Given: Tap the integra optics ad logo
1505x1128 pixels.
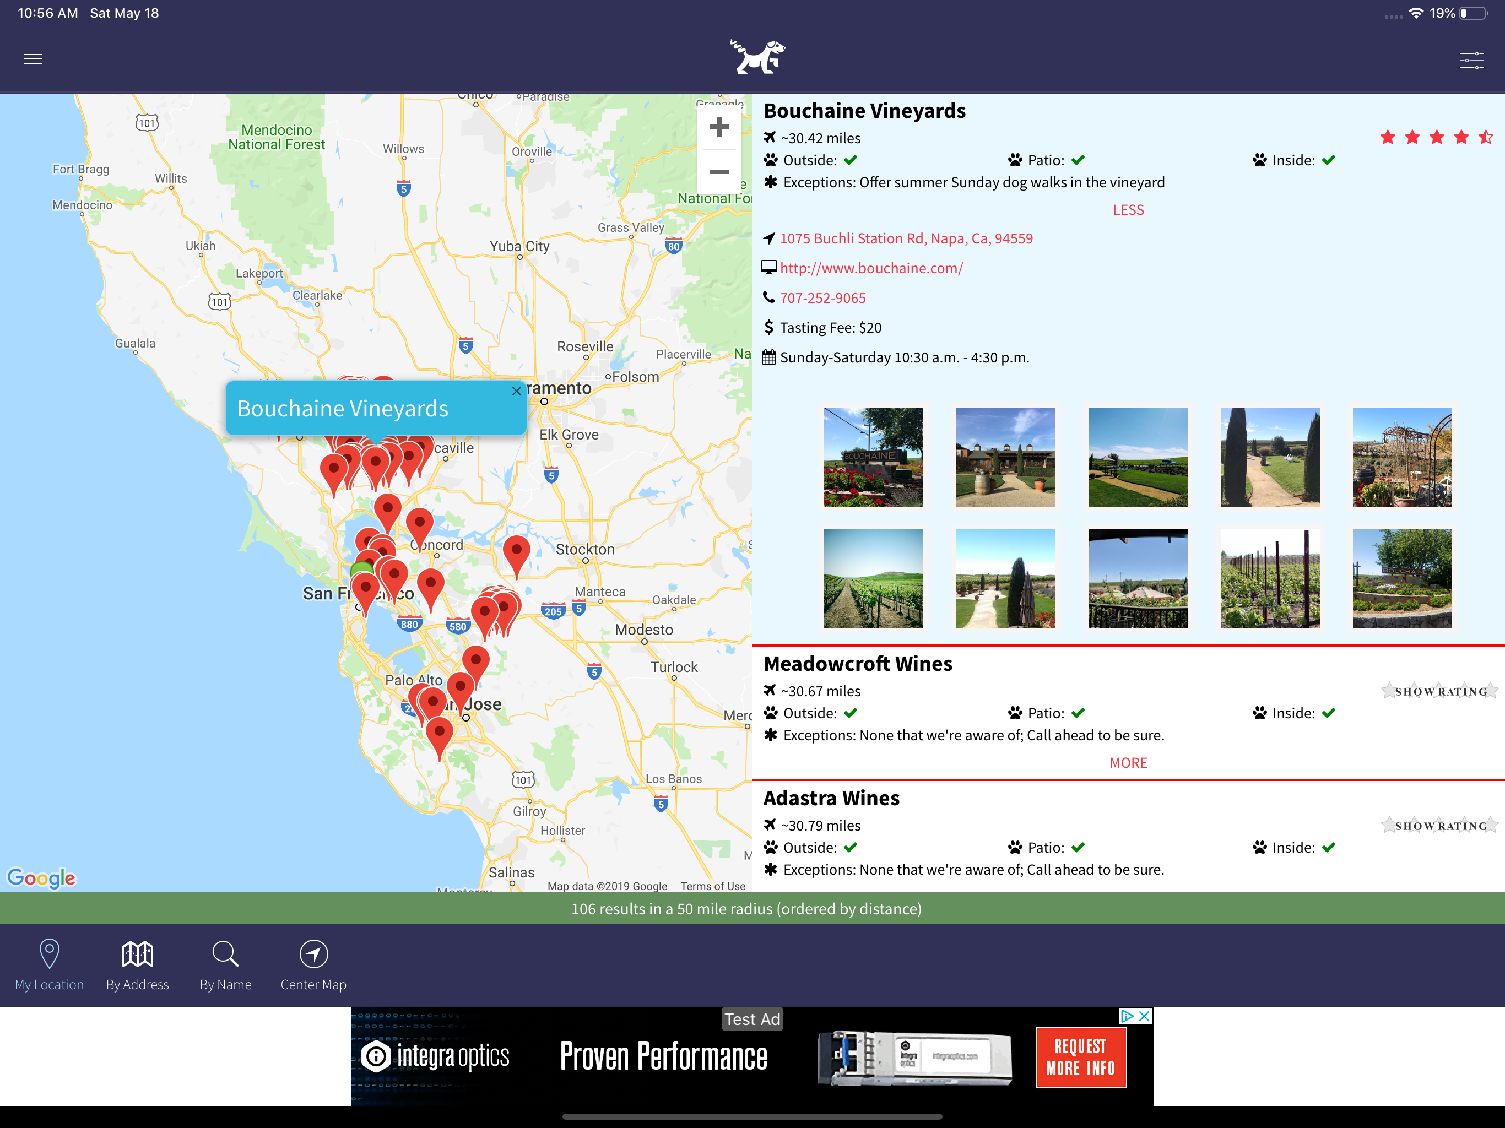Looking at the screenshot, I should [x=435, y=1057].
